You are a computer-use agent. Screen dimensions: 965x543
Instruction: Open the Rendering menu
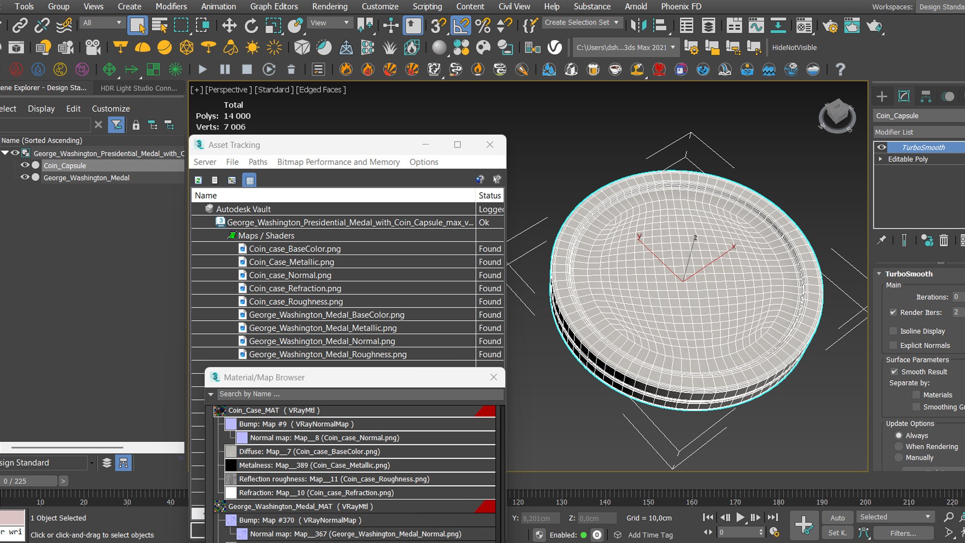coord(330,7)
